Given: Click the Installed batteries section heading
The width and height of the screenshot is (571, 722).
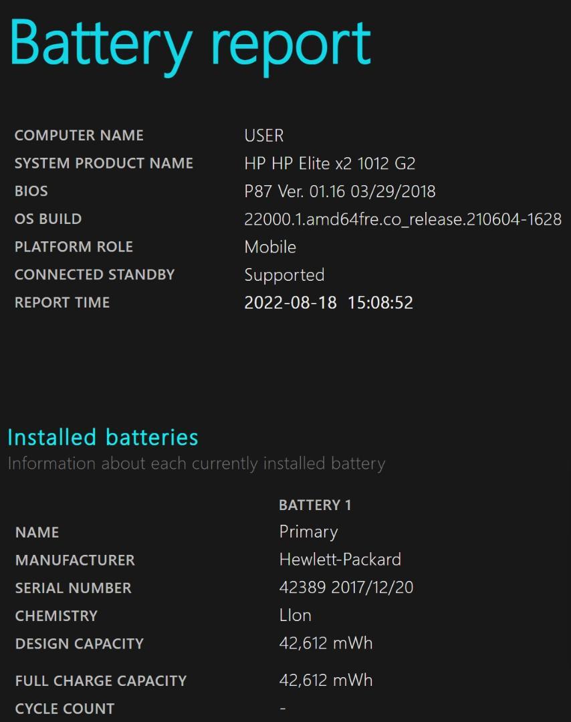Looking at the screenshot, I should pos(103,437).
